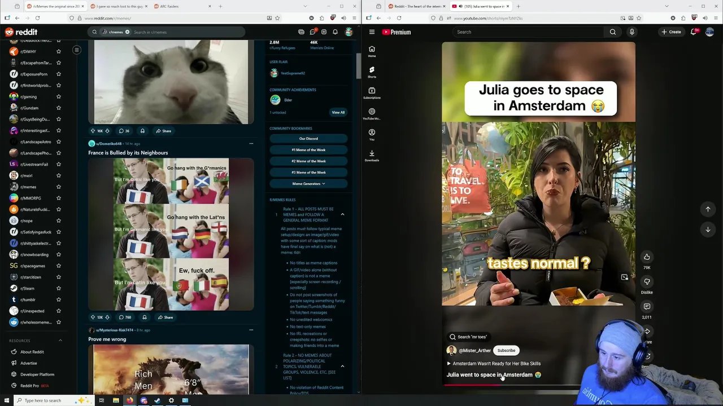723x406 pixels.
Task: Open YouTube notifications bell
Action: [x=694, y=32]
